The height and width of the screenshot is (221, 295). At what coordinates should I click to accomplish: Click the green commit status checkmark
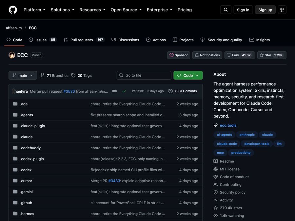124,91
